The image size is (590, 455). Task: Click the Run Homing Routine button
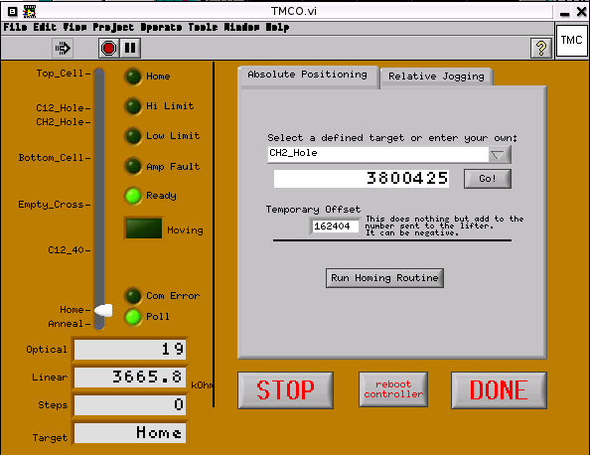384,278
